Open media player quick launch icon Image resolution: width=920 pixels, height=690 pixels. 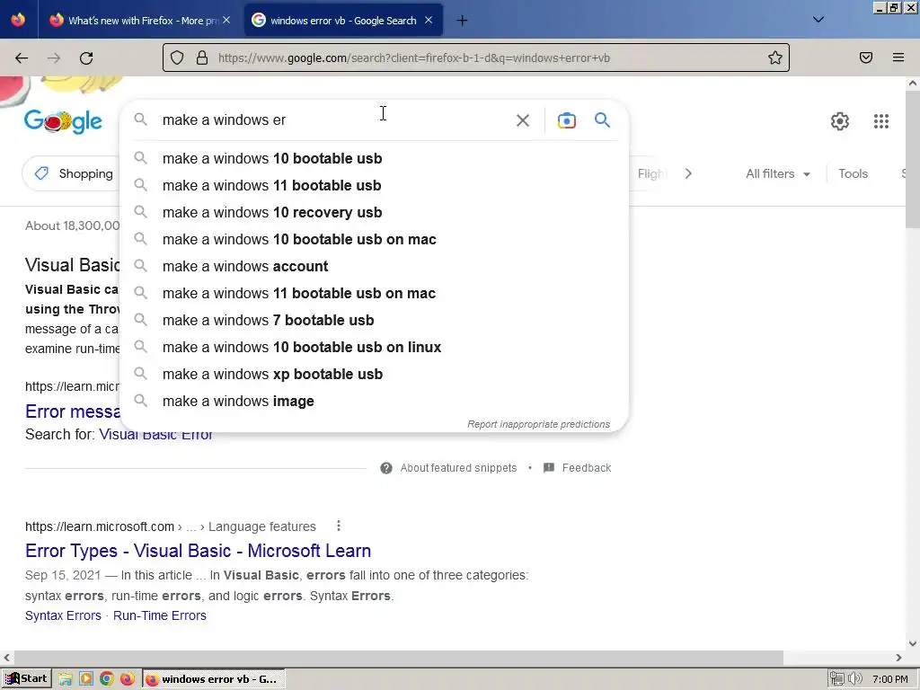click(x=86, y=679)
